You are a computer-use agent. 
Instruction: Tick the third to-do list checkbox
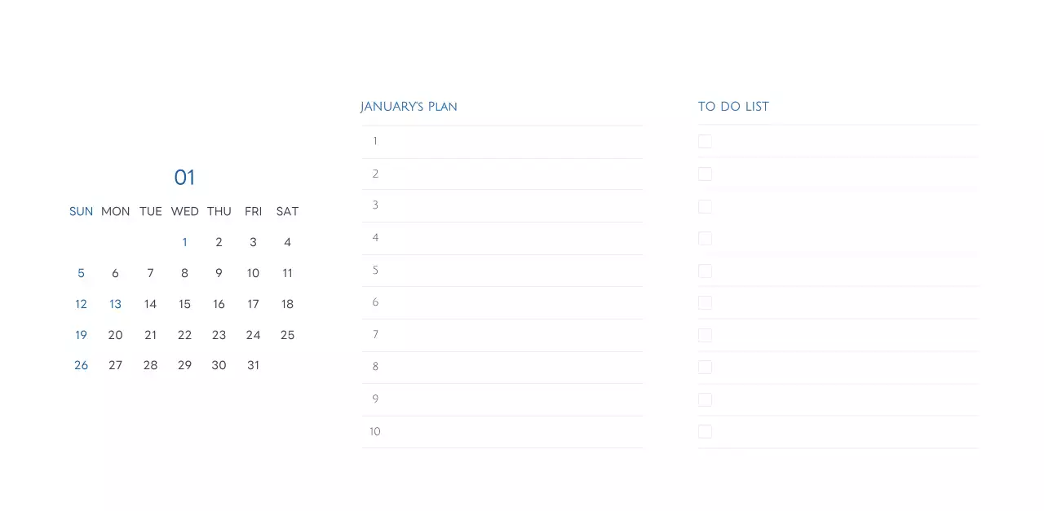[x=705, y=206]
